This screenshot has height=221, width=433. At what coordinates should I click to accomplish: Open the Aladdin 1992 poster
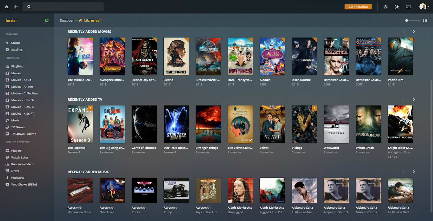(272, 56)
